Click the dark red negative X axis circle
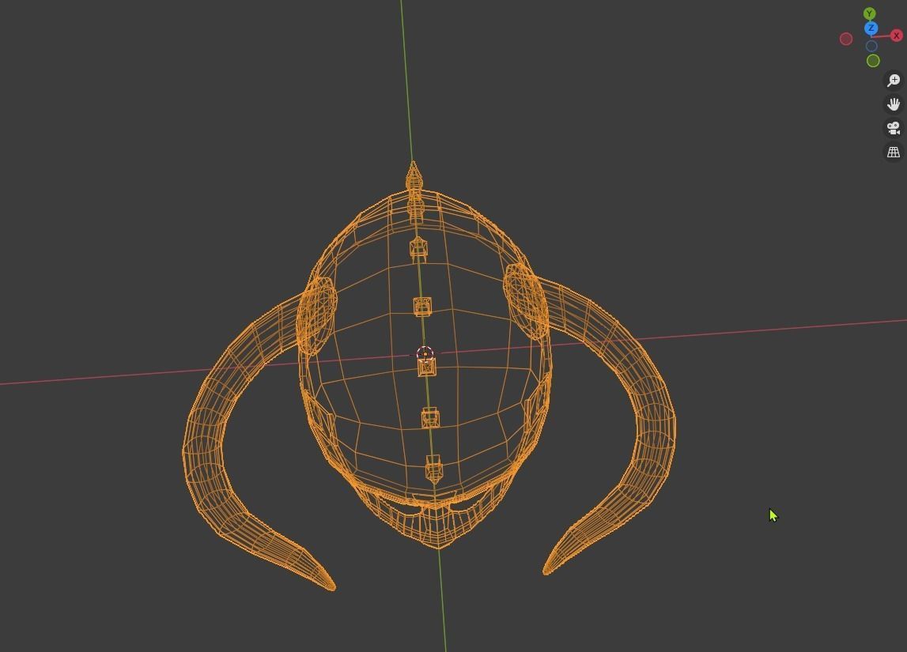The width and height of the screenshot is (907, 652). (x=846, y=38)
